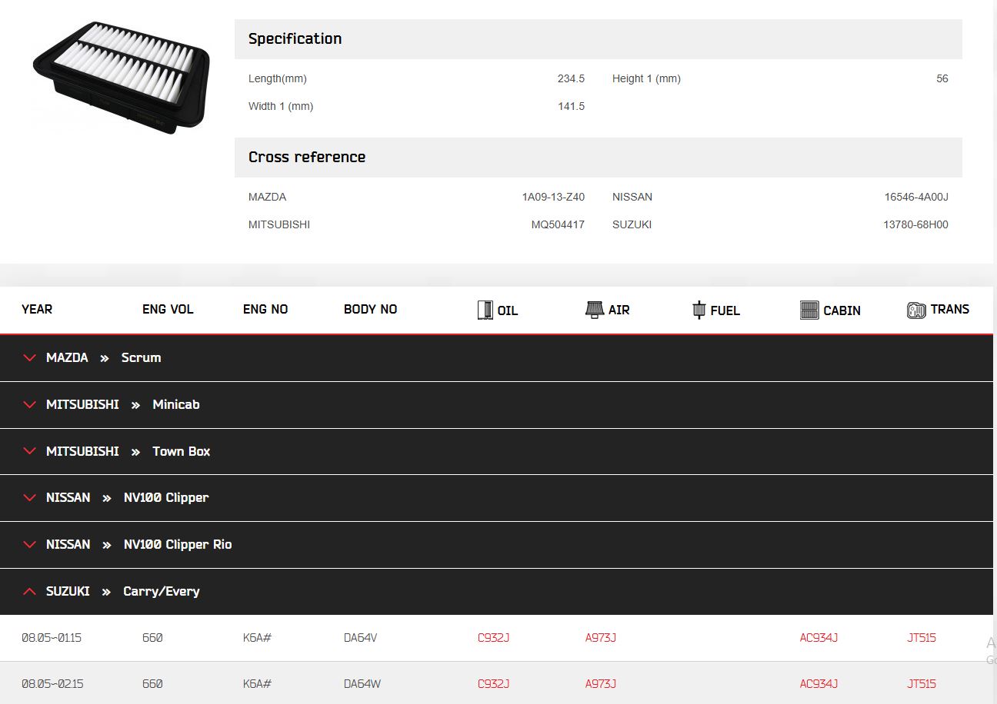Viewport: 997px width, 704px height.
Task: Click body number DA64W
Action: pos(362,684)
